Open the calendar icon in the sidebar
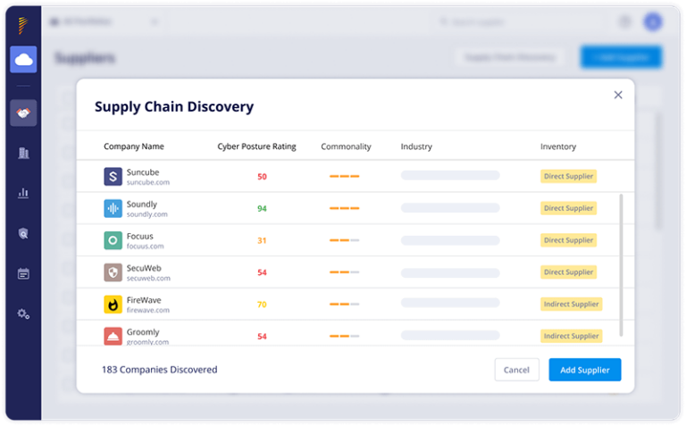686x426 pixels. pos(23,273)
